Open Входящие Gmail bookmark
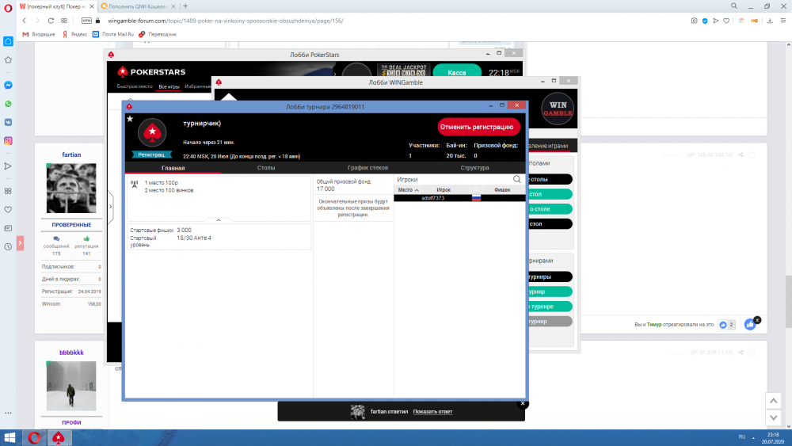This screenshot has width=792, height=446. click(39, 34)
